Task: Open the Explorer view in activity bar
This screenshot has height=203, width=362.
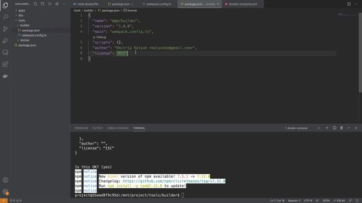Action: point(5,5)
